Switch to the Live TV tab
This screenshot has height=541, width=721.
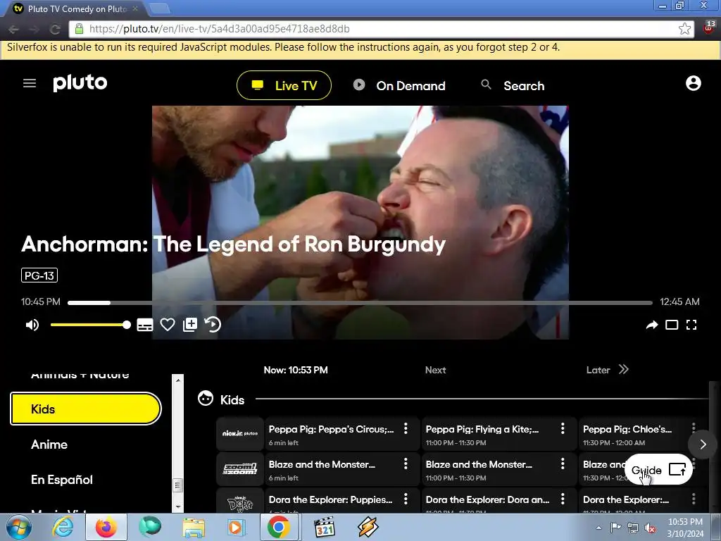coord(284,85)
